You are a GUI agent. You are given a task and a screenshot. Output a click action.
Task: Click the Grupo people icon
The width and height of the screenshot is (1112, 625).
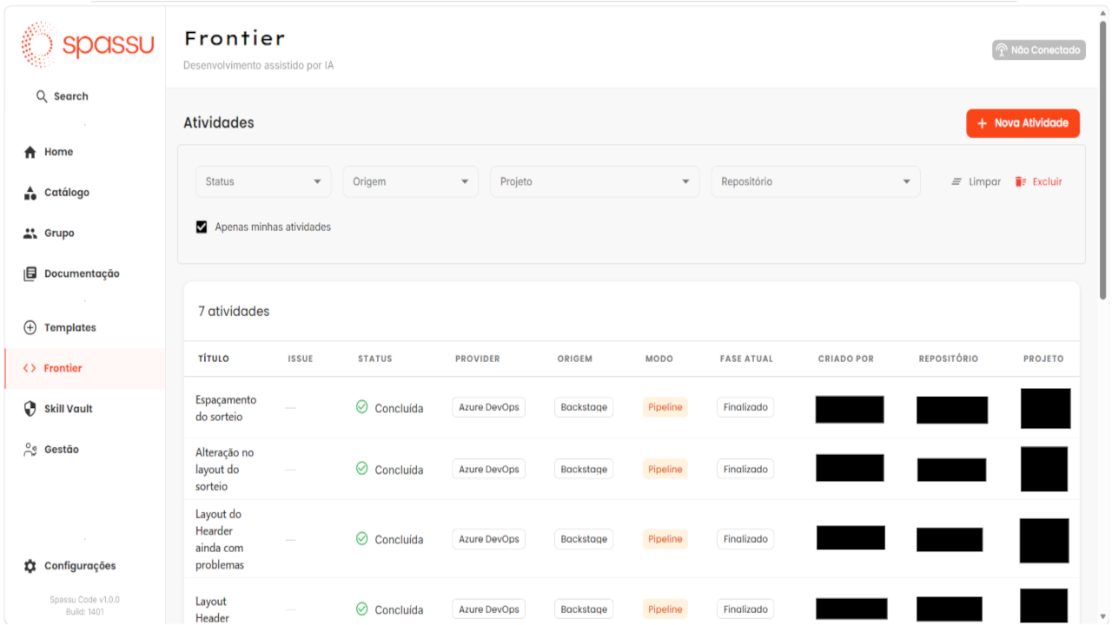click(x=30, y=234)
